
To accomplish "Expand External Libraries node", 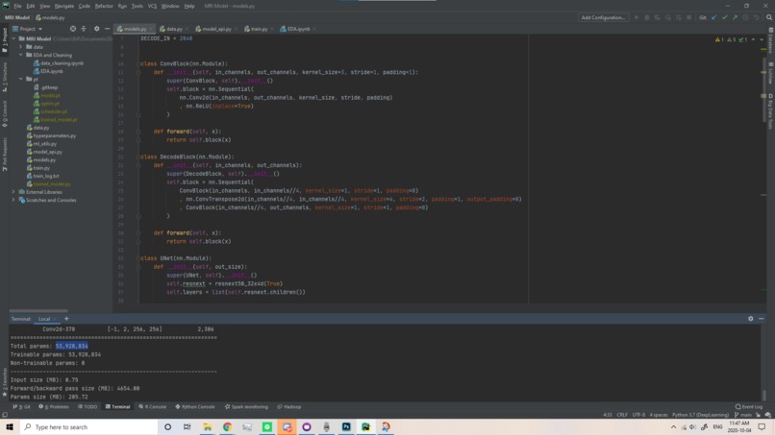I will coord(13,192).
